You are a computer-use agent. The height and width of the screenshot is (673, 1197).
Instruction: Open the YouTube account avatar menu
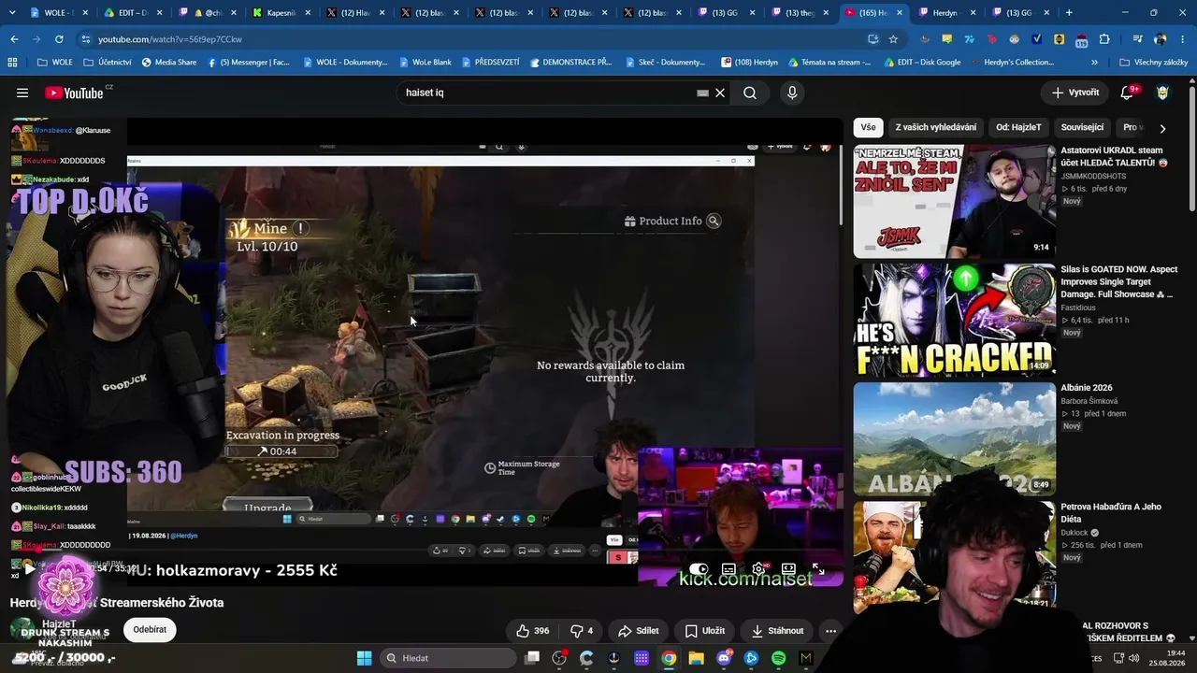(1163, 93)
